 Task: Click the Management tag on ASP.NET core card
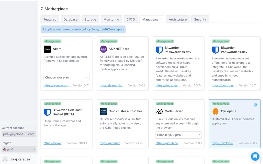(x=108, y=41)
